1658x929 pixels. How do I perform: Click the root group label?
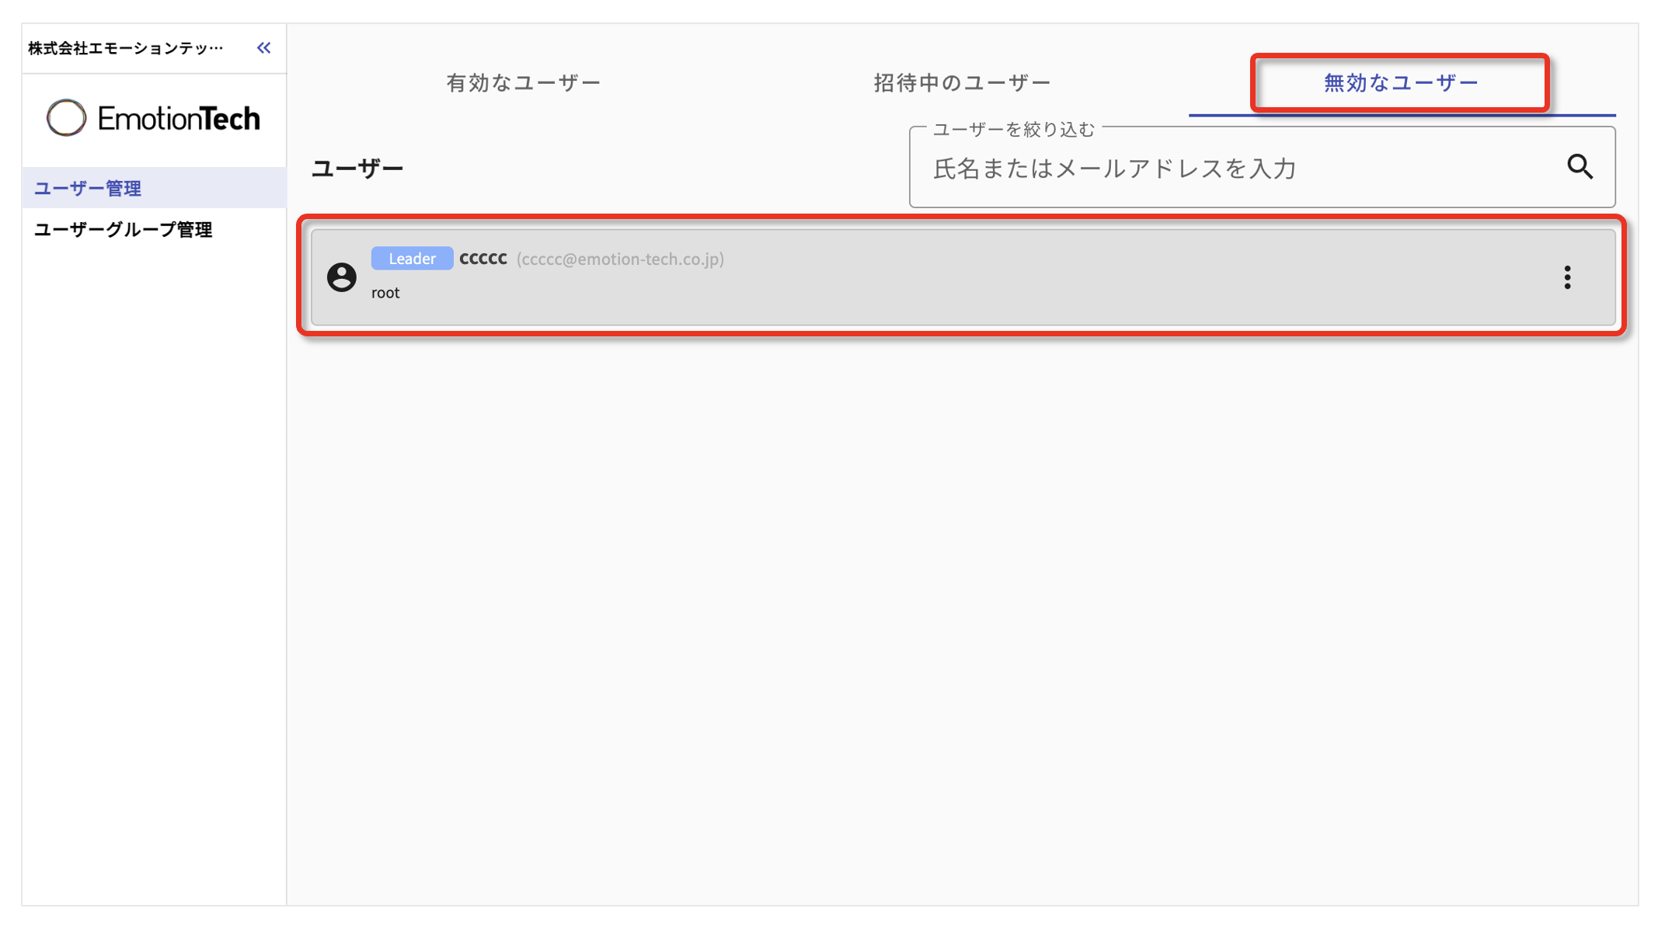pos(385,293)
